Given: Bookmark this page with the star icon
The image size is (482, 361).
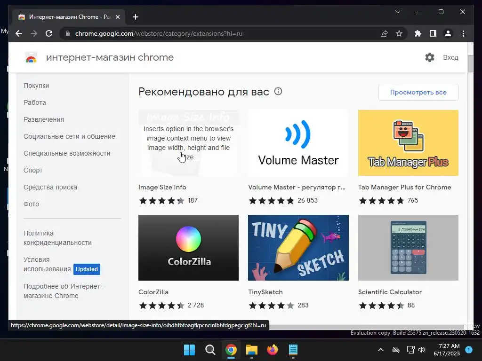Looking at the screenshot, I should 399,33.
